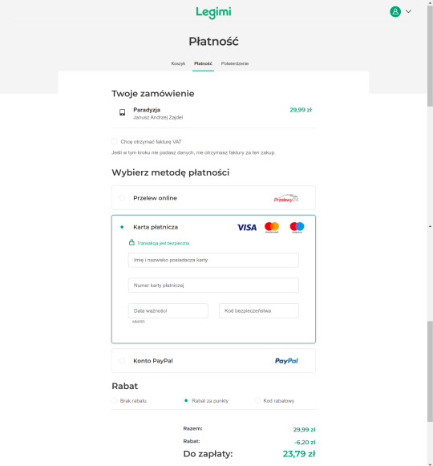Click the Legimi logo
The width and height of the screenshot is (433, 466).
pyautogui.click(x=213, y=13)
